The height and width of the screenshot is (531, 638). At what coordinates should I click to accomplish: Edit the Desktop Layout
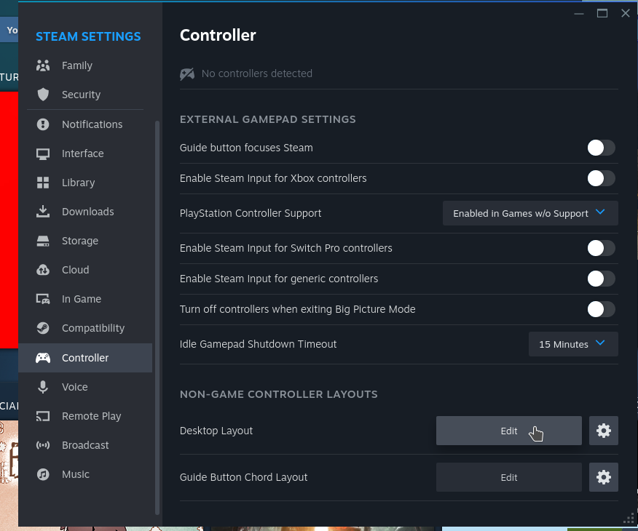pos(508,431)
